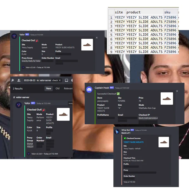This screenshot has height=189, width=189.
Task: Select spreadsheet row number 9
Action: point(111,52)
